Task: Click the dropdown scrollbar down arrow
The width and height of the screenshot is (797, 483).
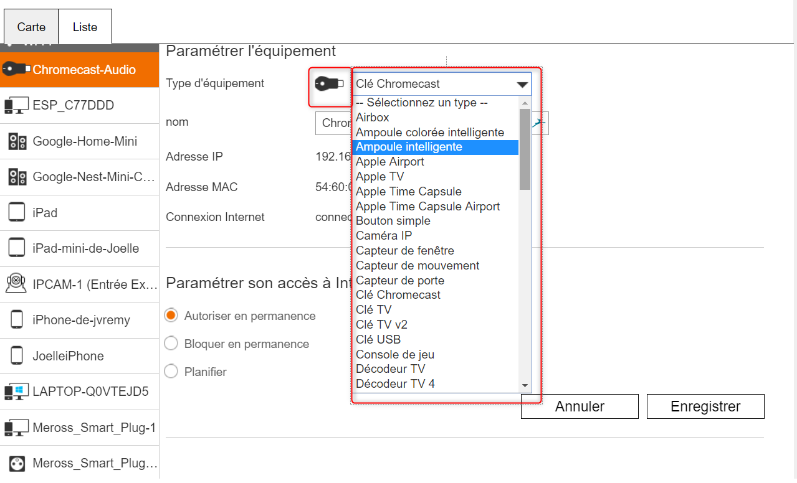Action: (525, 385)
